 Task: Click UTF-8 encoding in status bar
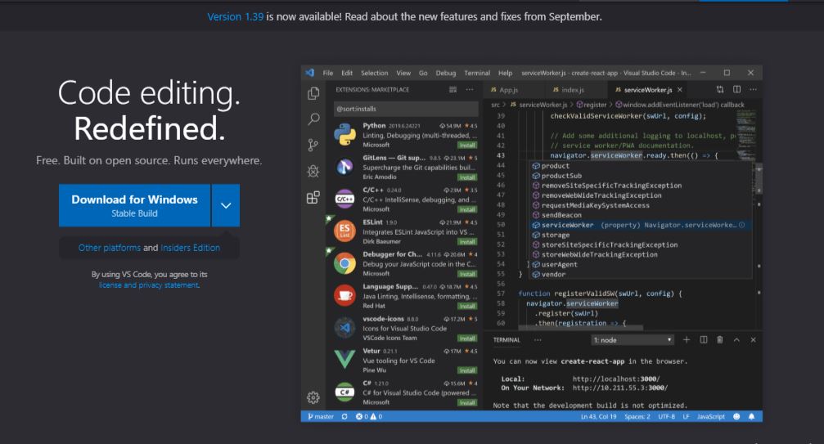(x=666, y=417)
